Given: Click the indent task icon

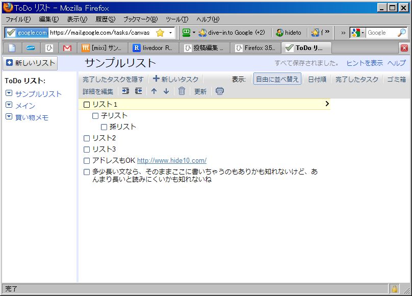Looking at the screenshot, I should 125,91.
